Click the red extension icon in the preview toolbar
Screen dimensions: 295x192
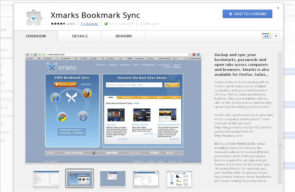(194, 55)
